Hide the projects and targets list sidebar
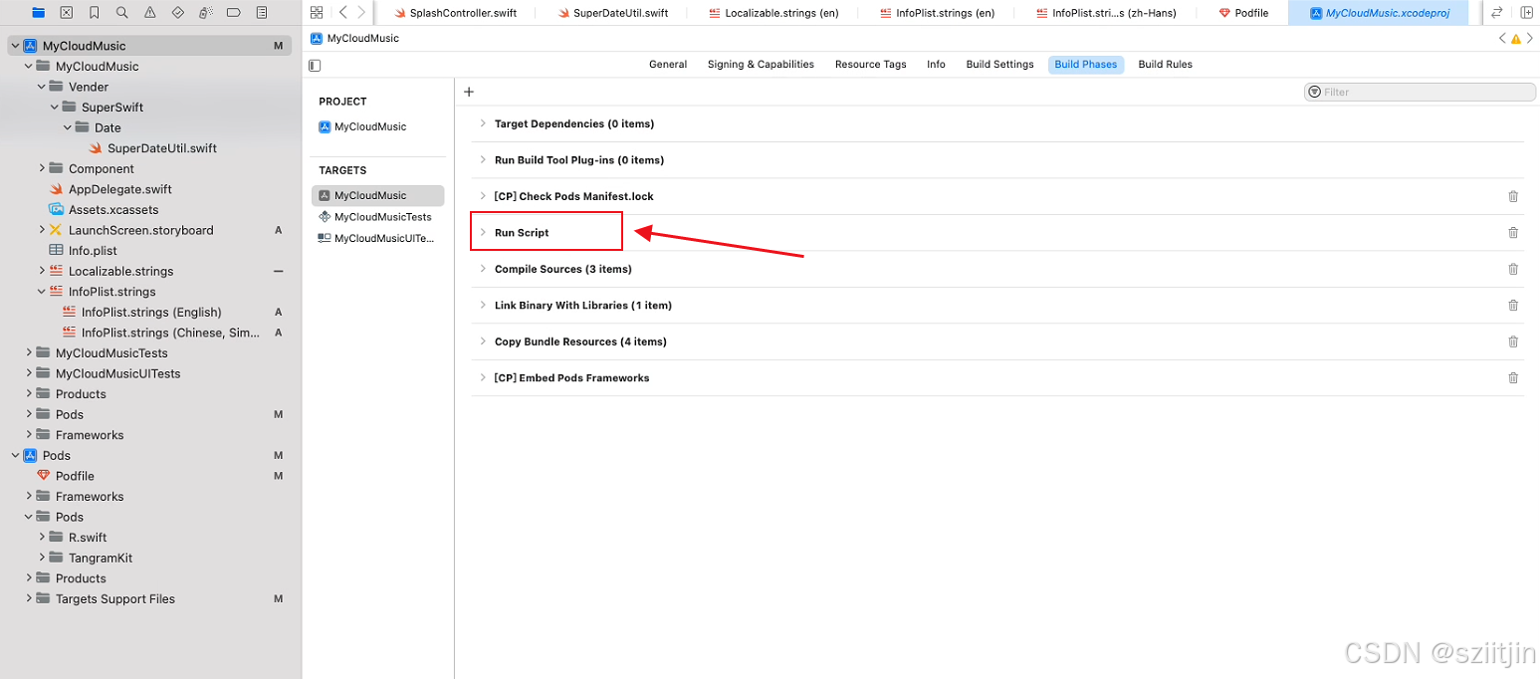This screenshot has width=1540, height=679. click(315, 65)
